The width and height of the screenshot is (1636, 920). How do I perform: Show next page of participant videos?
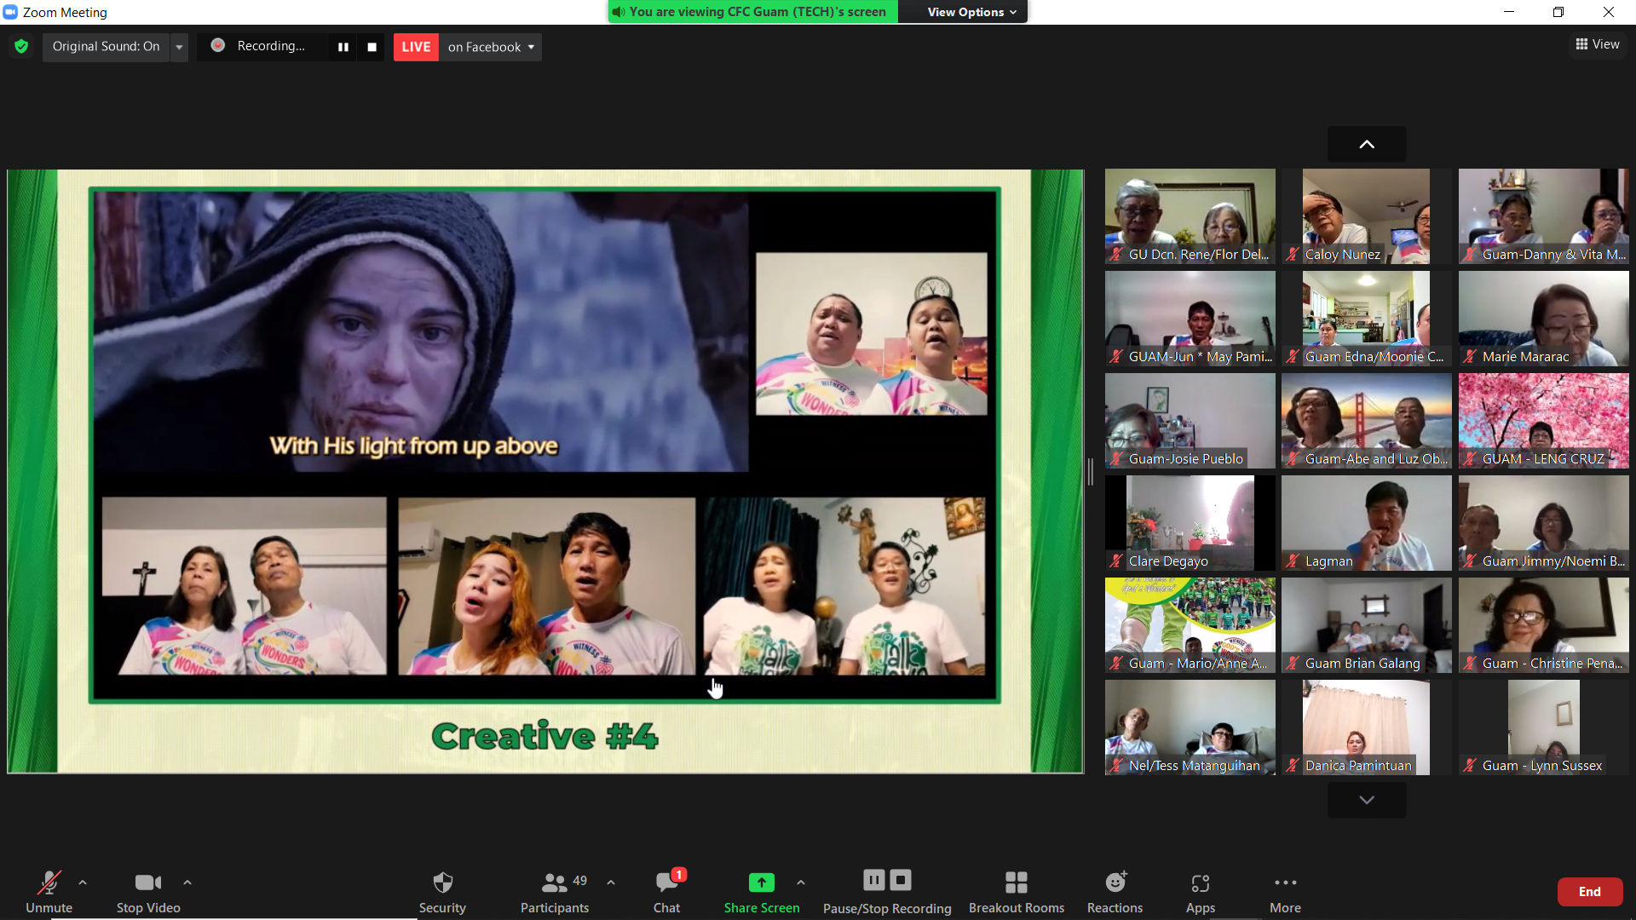(1367, 800)
